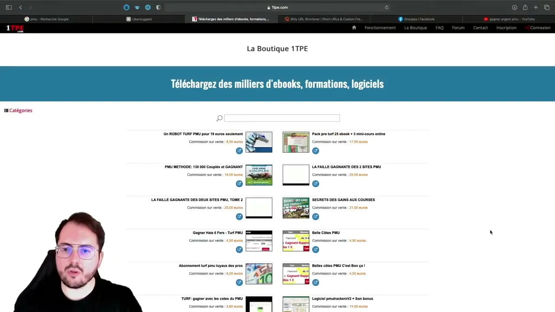
Task: Click the magnifying glass beside the search box
Action: [x=219, y=118]
